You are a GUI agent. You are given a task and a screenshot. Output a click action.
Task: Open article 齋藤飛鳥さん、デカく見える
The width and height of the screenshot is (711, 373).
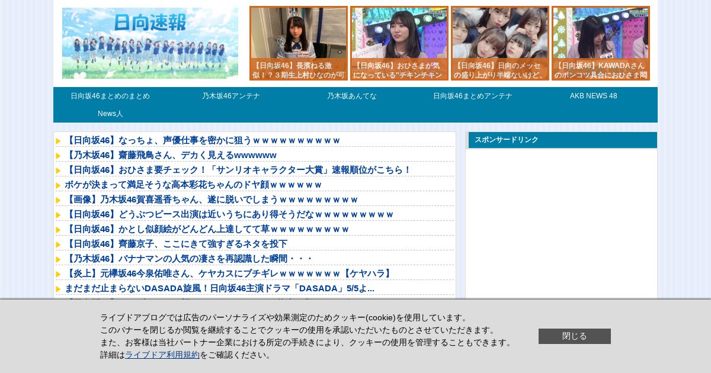click(171, 155)
